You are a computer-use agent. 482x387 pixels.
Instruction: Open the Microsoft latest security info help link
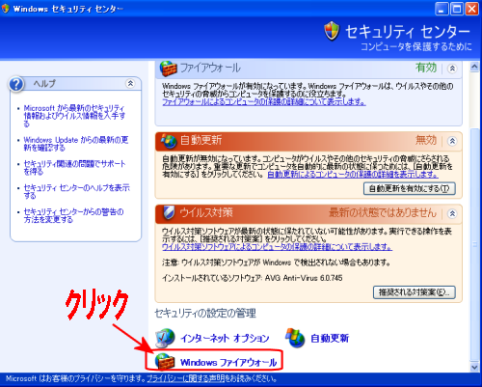(74, 116)
